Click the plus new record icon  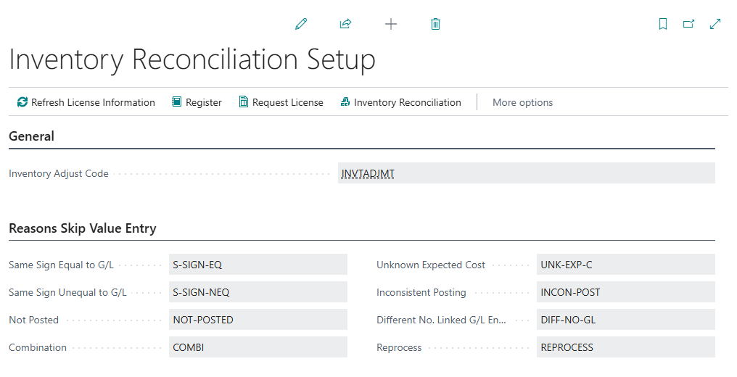click(390, 24)
